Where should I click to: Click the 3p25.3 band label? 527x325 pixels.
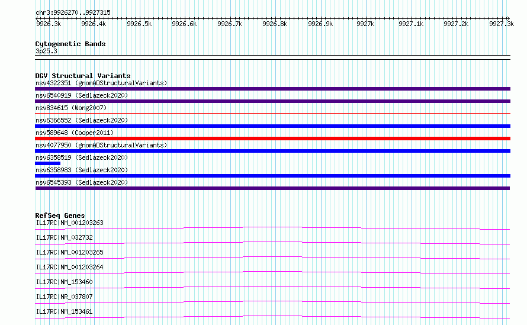tap(46, 51)
